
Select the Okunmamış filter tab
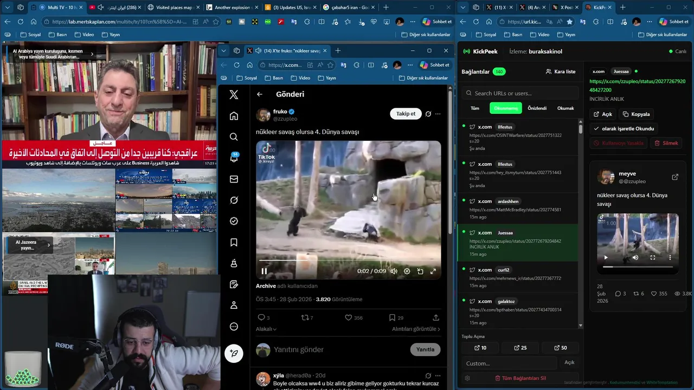[506, 108]
